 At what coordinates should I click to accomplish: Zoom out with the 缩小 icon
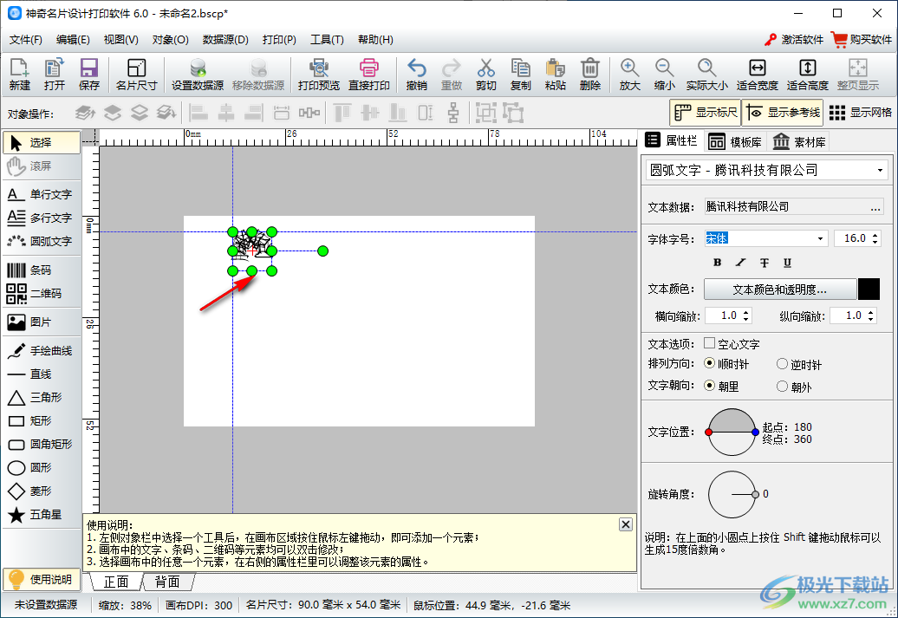(x=664, y=75)
